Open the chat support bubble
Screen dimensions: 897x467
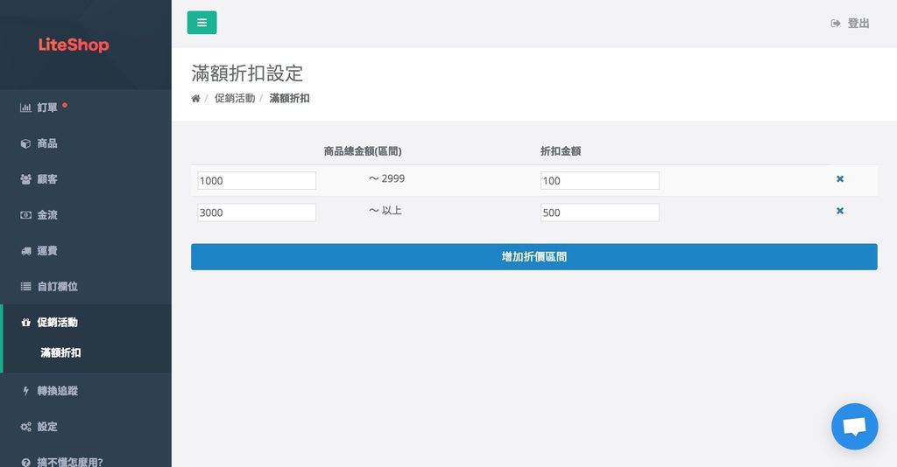pos(854,427)
